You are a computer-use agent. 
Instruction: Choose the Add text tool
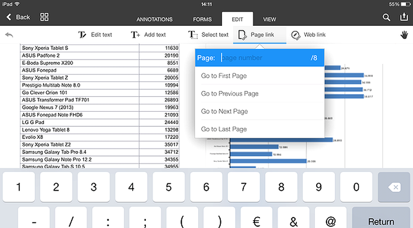(x=148, y=35)
